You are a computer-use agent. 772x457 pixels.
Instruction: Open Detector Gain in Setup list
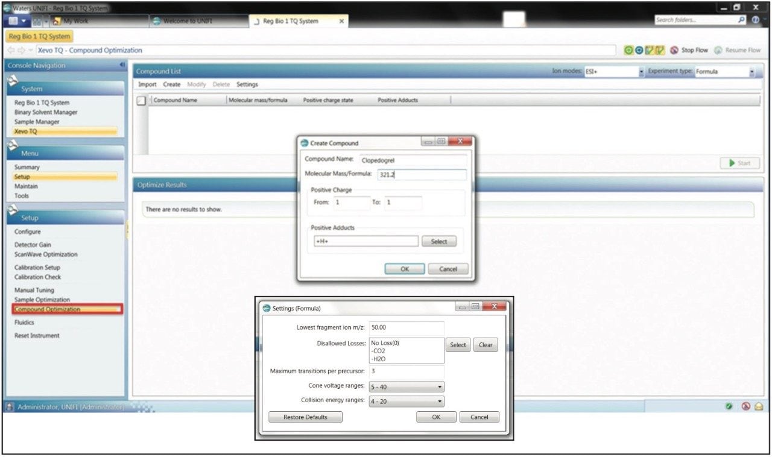[x=33, y=245]
